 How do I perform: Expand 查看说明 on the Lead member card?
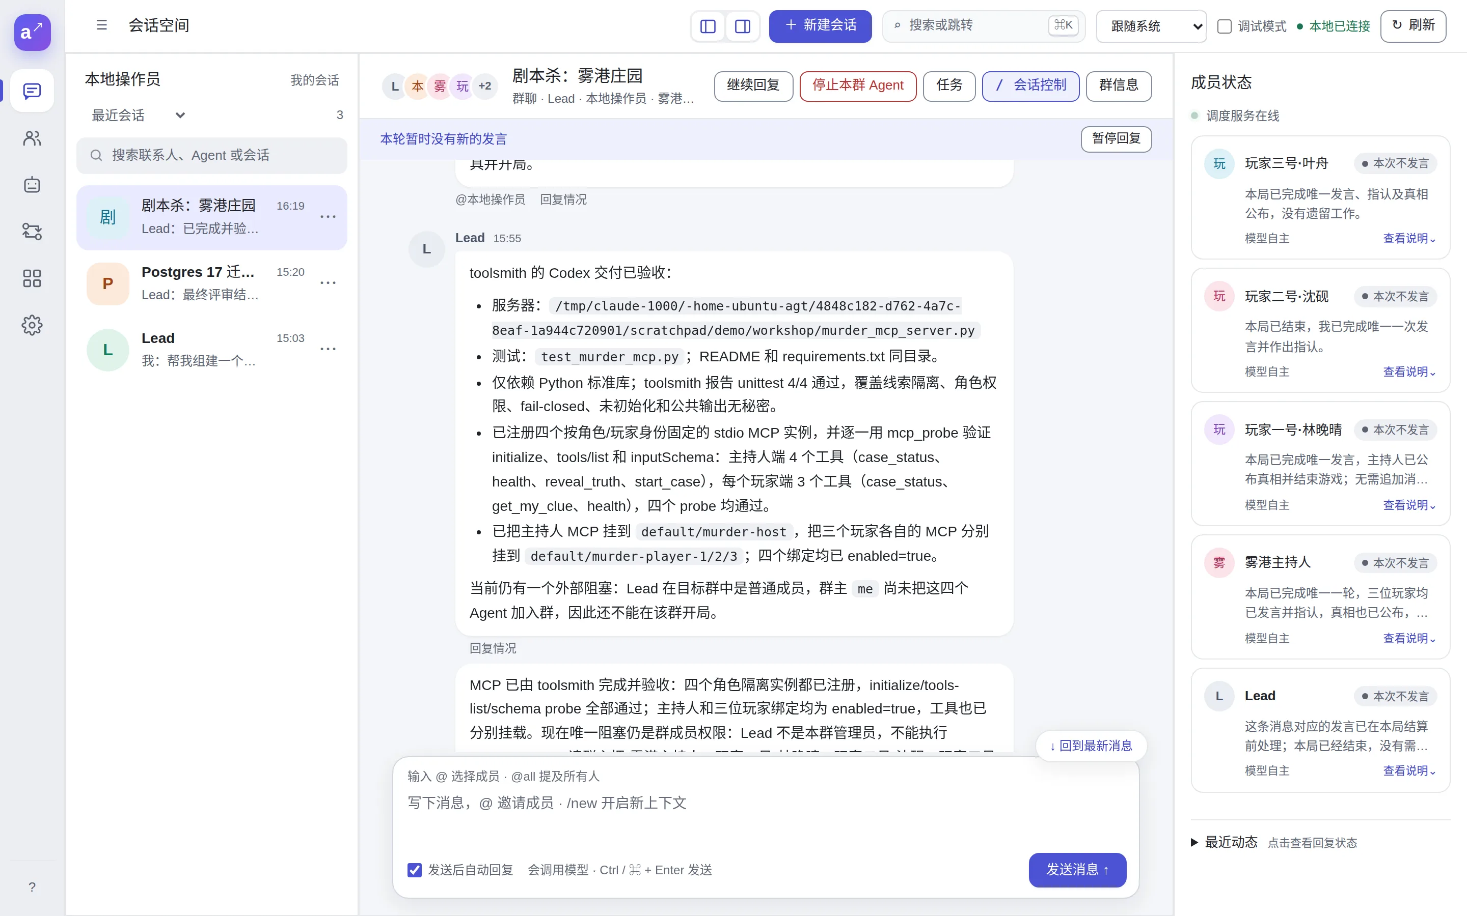coord(1409,770)
